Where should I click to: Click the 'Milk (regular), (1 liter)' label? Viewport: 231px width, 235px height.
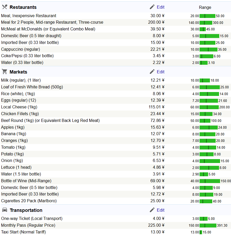(x=21, y=80)
